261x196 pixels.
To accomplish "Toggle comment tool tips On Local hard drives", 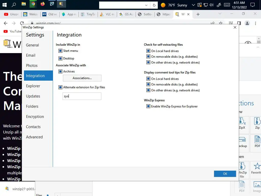I will tap(148, 79).
